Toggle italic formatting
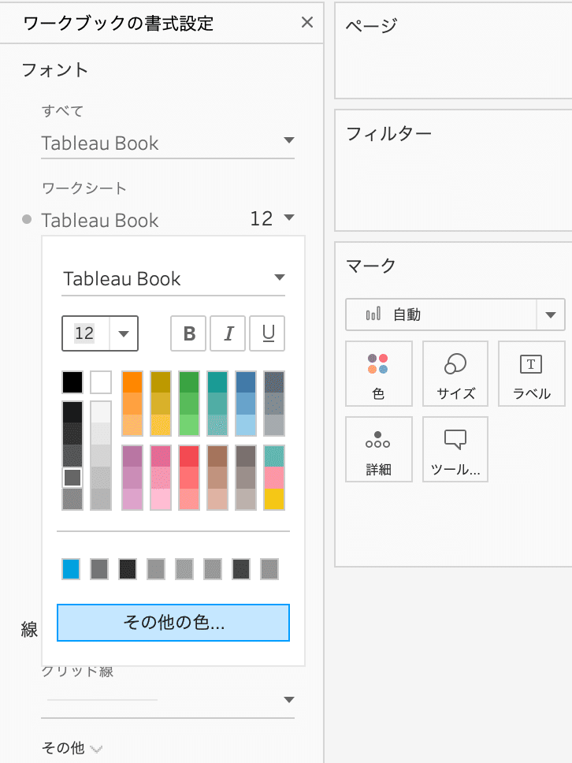 click(228, 333)
